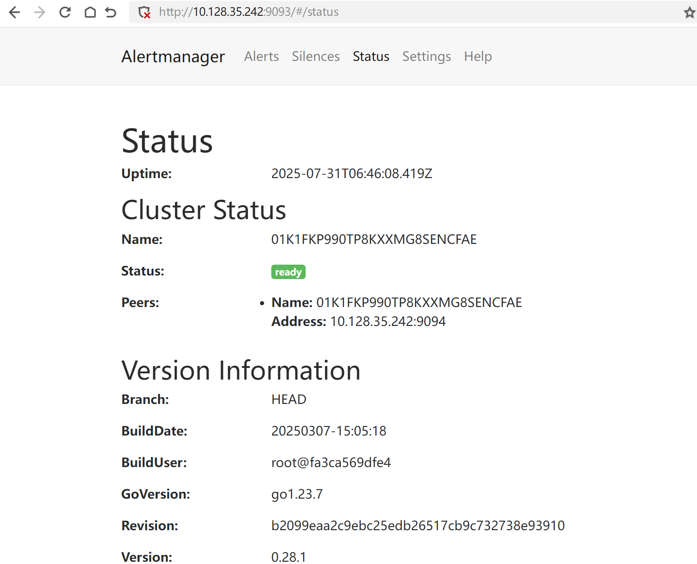Screen dimensions: 697x564
Task: Click the Alertmanager brand link
Action: pyautogui.click(x=173, y=56)
